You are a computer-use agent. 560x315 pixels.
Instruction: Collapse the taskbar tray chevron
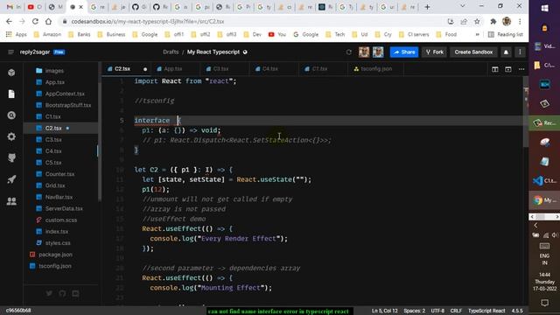pos(535,226)
